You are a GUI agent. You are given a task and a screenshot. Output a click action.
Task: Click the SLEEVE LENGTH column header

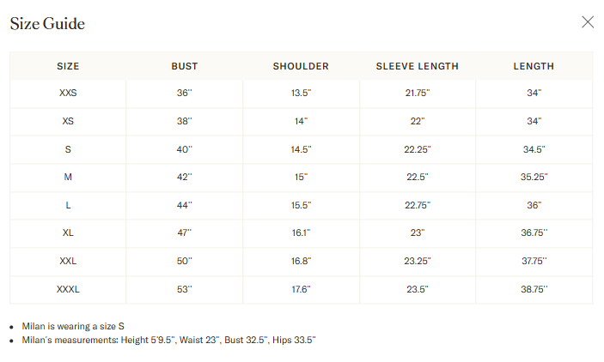click(x=418, y=66)
